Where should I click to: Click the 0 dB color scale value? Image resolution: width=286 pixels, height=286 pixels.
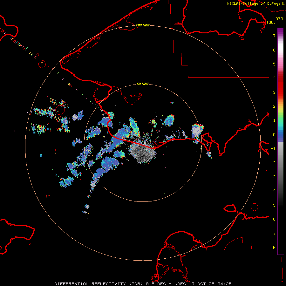pos(274,135)
